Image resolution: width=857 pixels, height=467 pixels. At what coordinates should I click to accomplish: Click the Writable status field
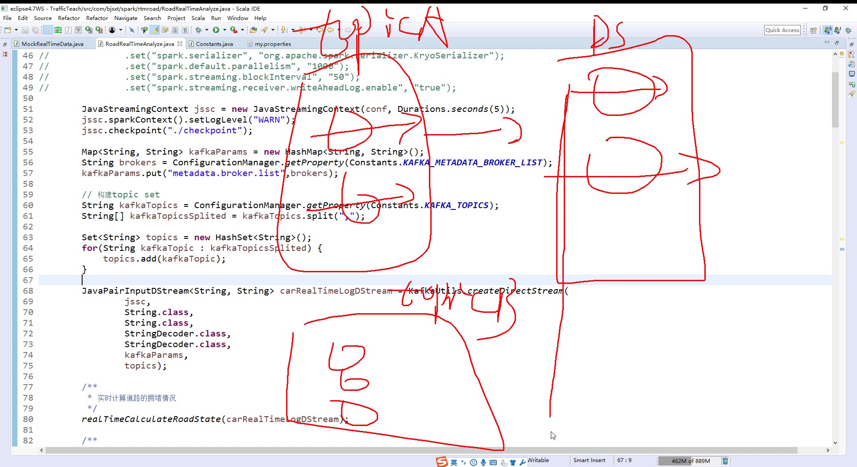(x=538, y=460)
